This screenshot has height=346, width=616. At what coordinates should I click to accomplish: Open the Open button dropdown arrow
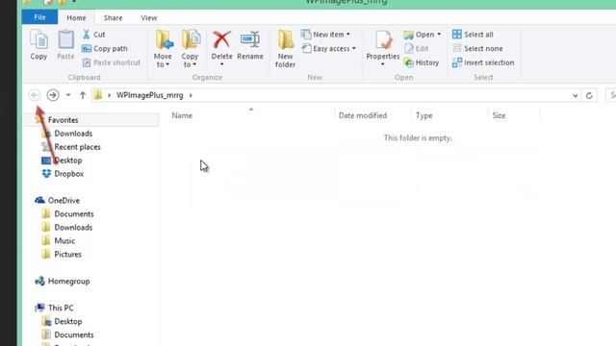tap(439, 35)
